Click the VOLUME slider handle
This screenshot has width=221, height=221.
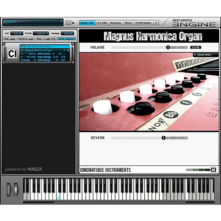[x=168, y=47]
